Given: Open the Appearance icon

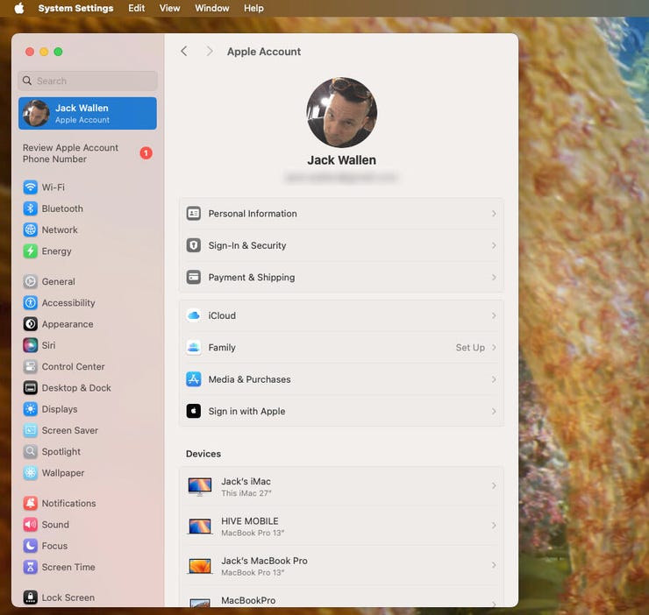Looking at the screenshot, I should pyautogui.click(x=30, y=324).
